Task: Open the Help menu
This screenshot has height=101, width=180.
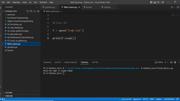Action: (x=51, y=2)
